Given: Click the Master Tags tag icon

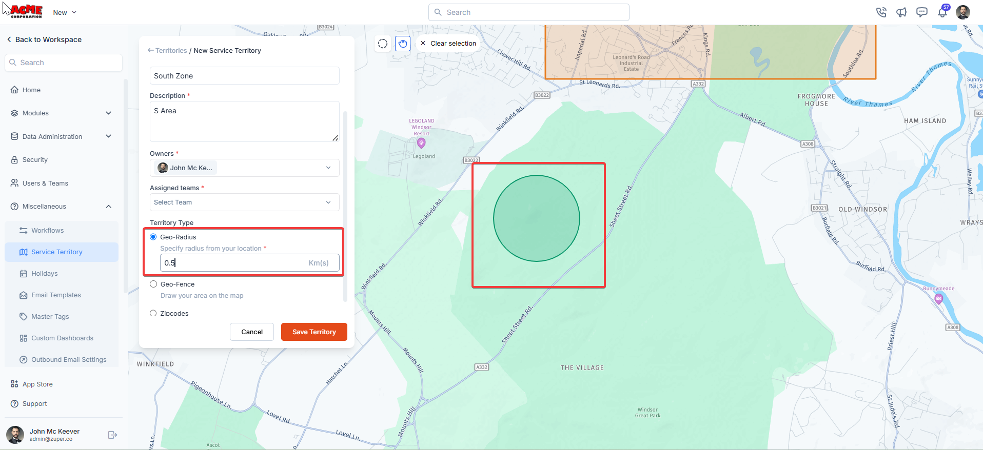Looking at the screenshot, I should (24, 317).
